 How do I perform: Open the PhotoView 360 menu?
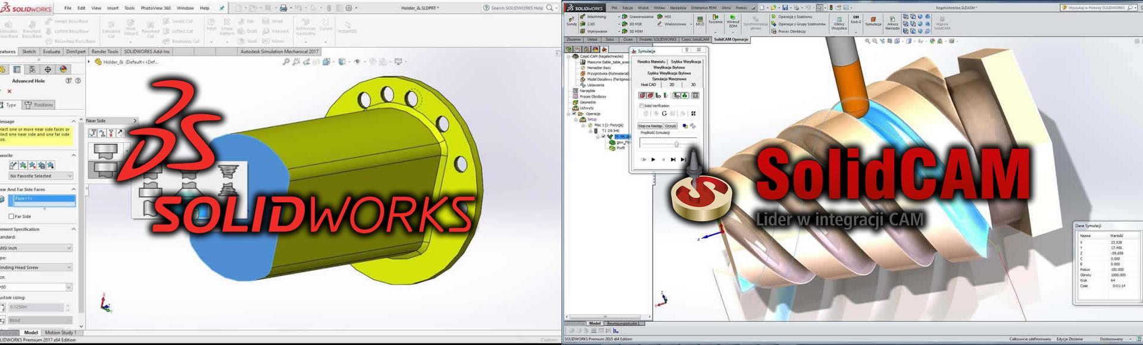click(x=155, y=8)
